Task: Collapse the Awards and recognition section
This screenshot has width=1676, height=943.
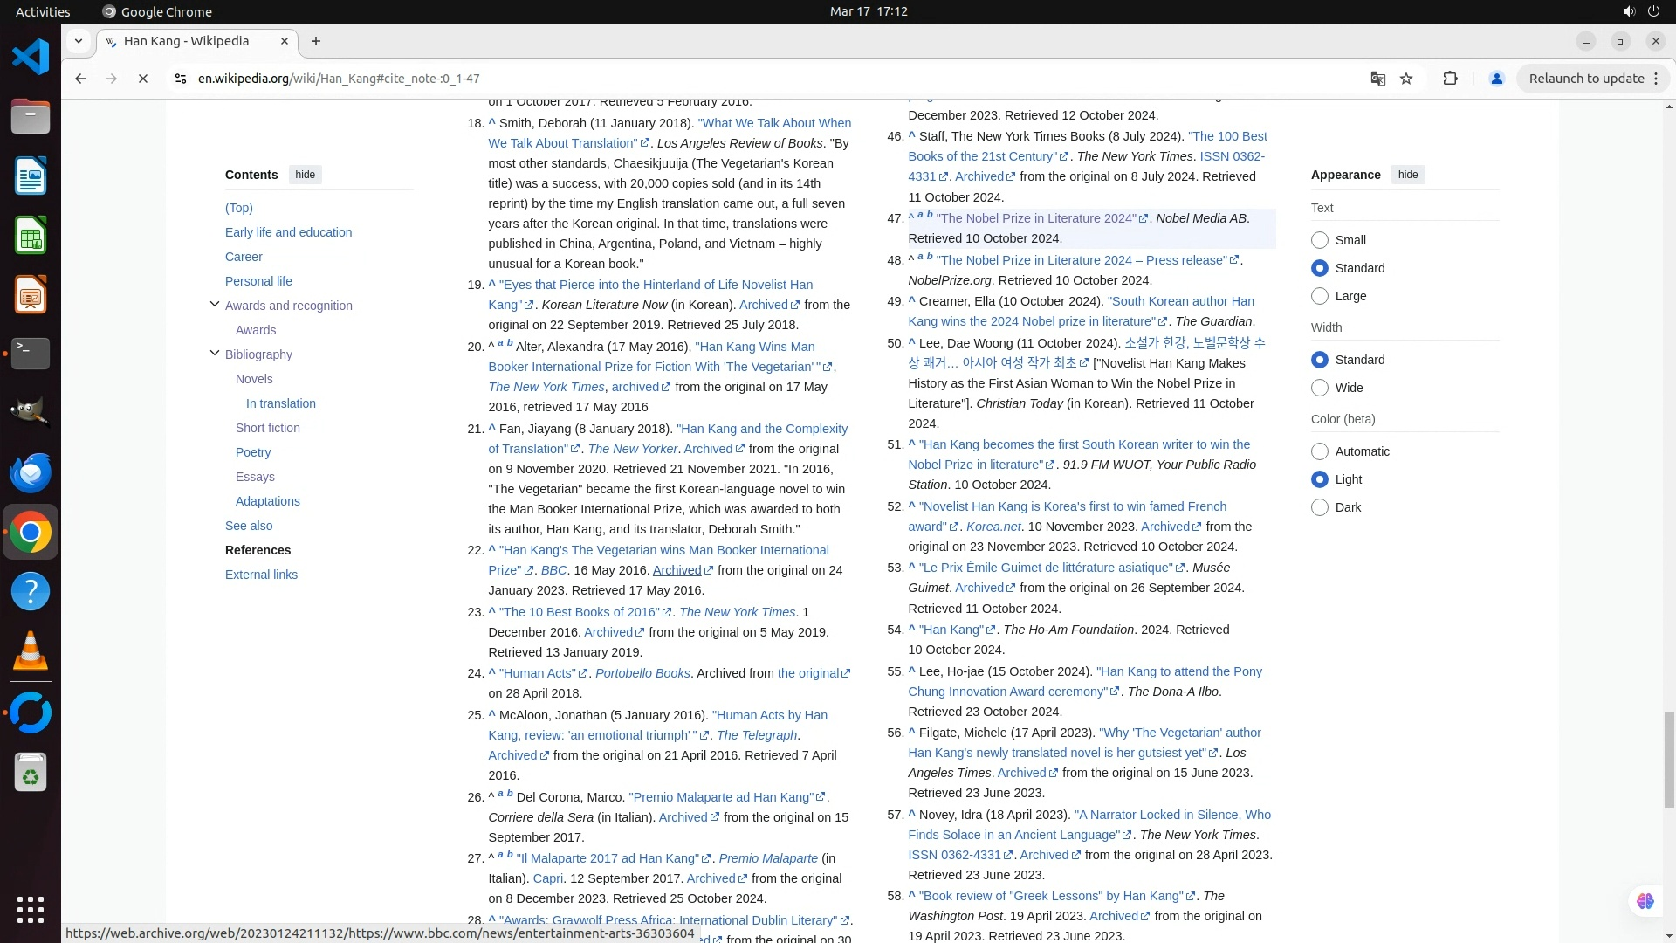Action: 215,305
